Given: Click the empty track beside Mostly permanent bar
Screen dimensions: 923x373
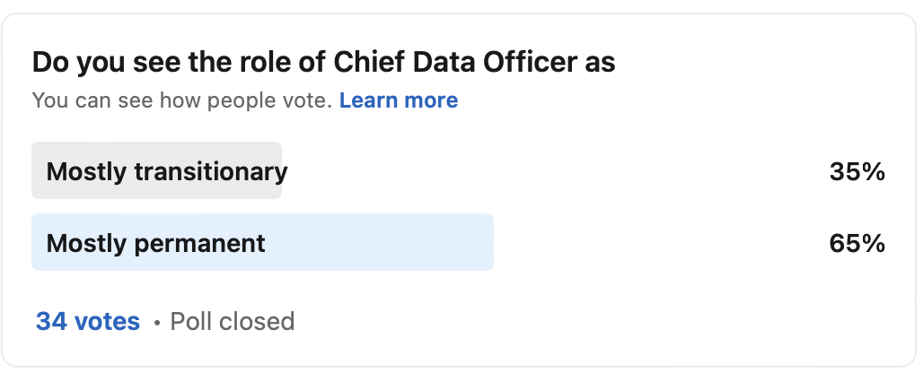Looking at the screenshot, I should (655, 243).
